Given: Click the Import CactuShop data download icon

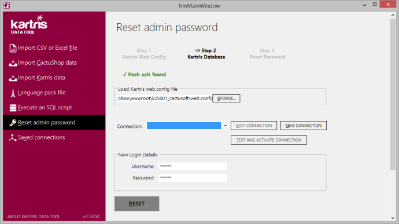Looking at the screenshot, I should point(13,63).
